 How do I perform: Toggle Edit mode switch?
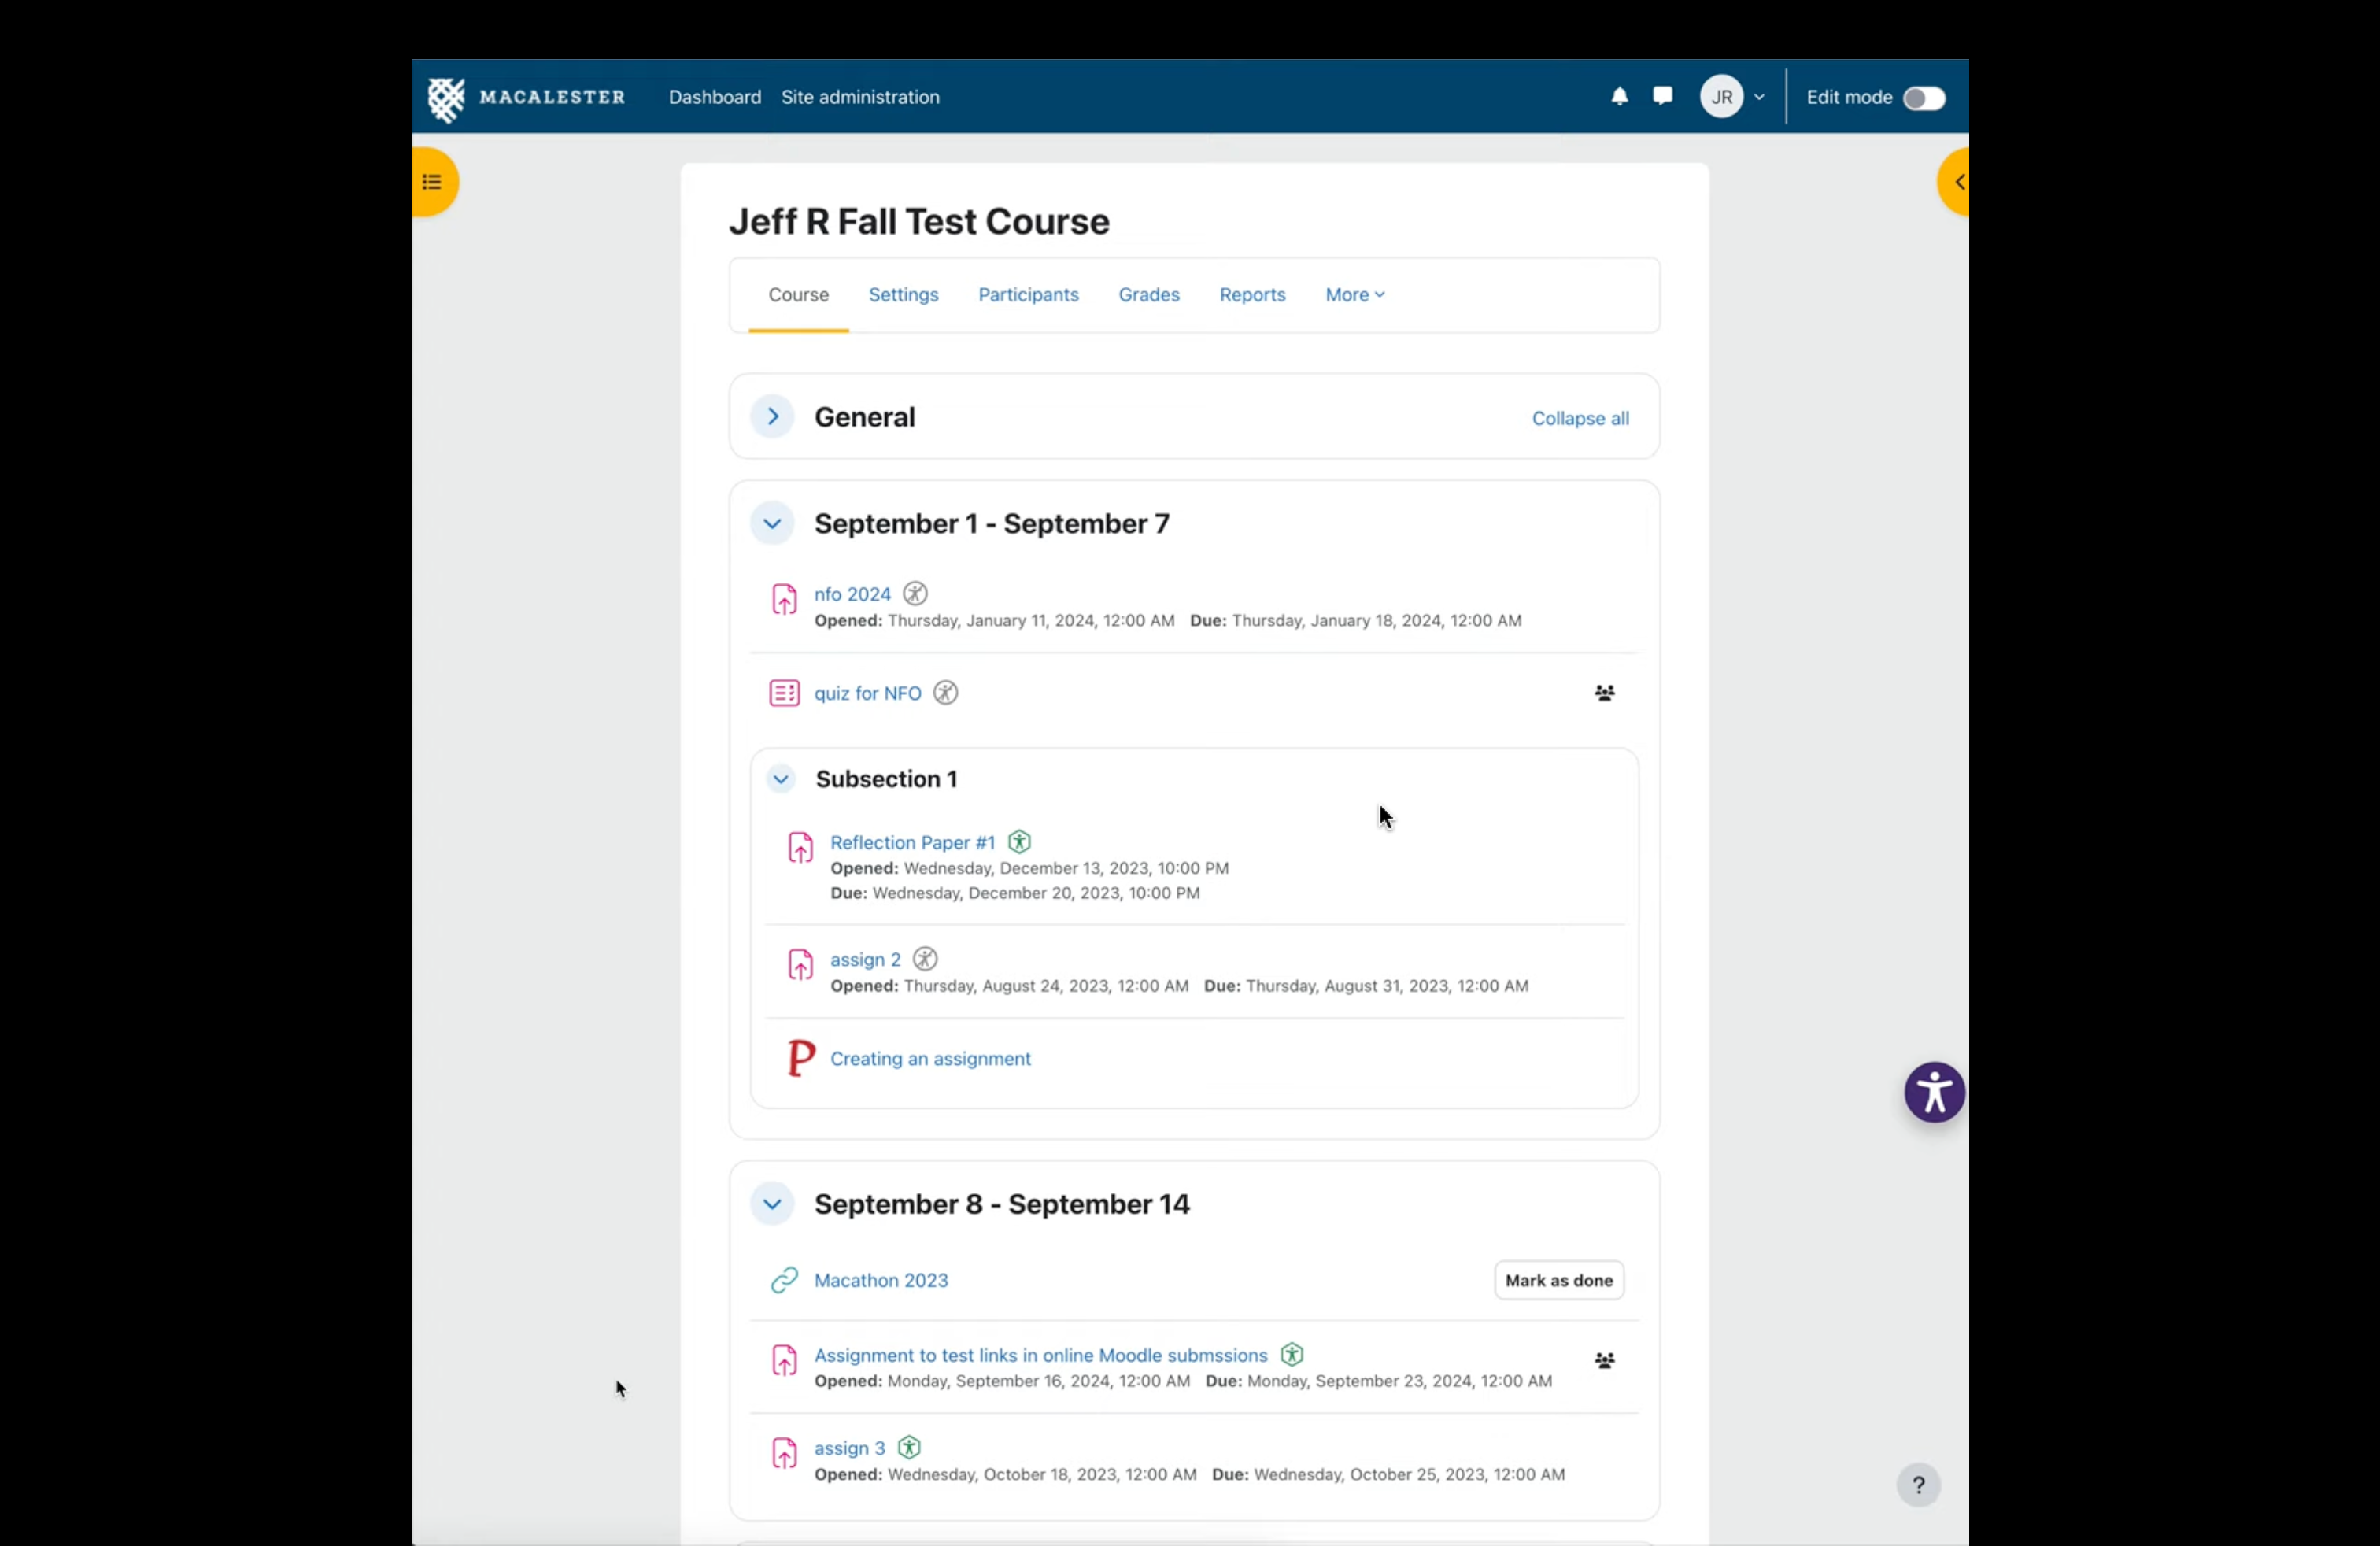(1923, 98)
